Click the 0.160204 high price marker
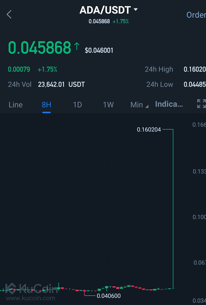Image resolution: width=206 pixels, height=305 pixels. click(149, 130)
